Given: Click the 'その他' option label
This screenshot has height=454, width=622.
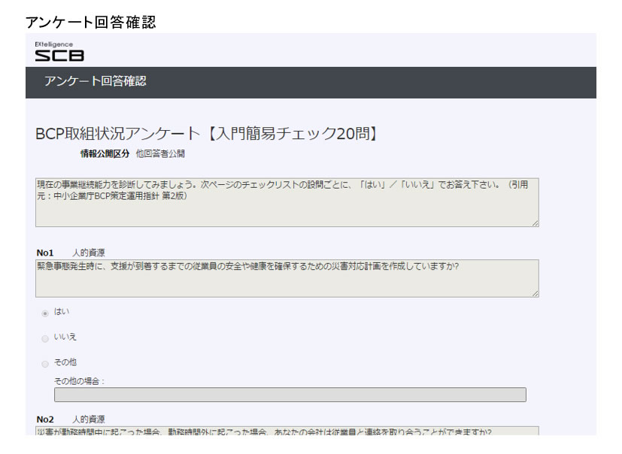Looking at the screenshot, I should pos(65,362).
